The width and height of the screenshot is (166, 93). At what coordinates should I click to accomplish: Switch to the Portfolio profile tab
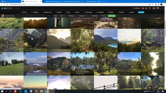click(x=49, y=16)
